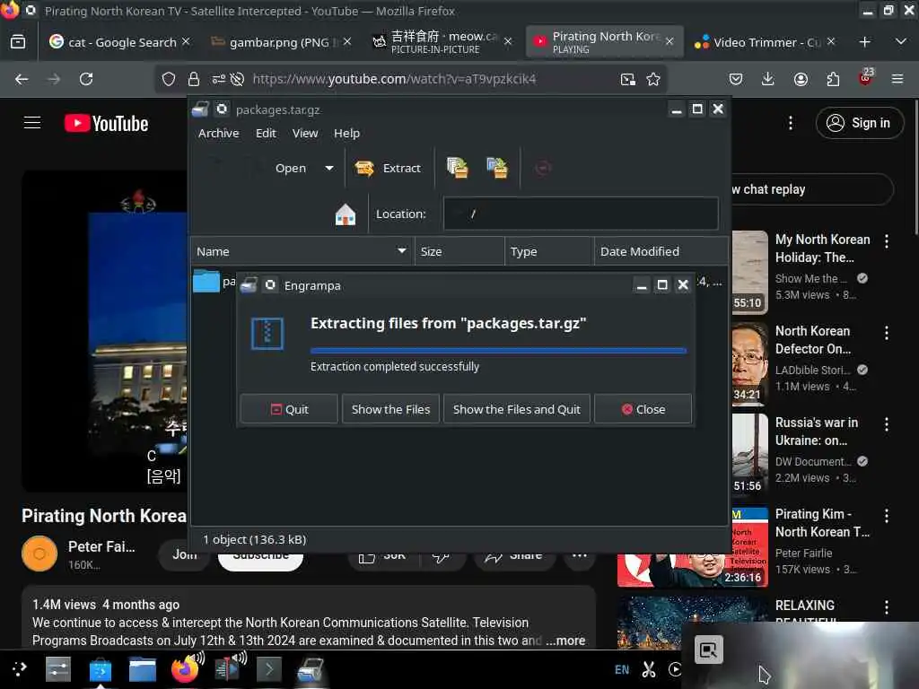Open Pirating Kim North Korean TV video
Screen dimensions: 919x689
822,523
